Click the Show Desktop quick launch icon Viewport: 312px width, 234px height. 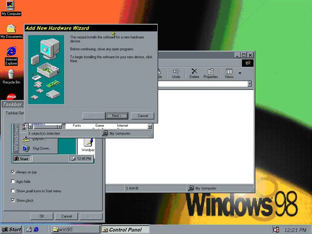29,230
